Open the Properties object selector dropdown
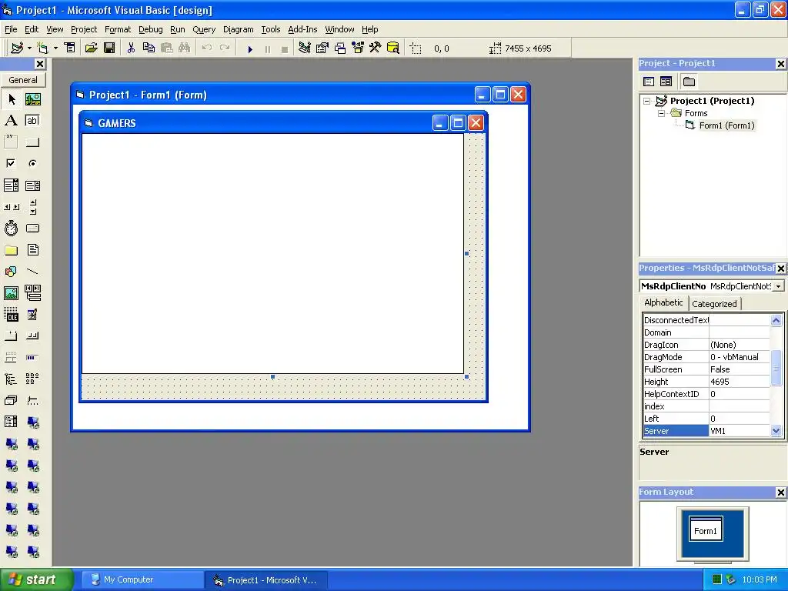The width and height of the screenshot is (788, 591). pyautogui.click(x=778, y=286)
